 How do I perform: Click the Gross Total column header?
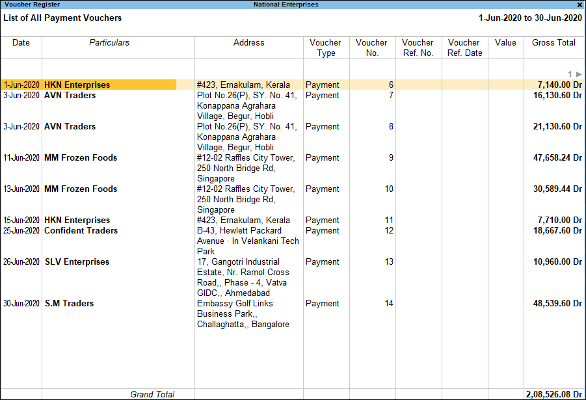click(553, 42)
